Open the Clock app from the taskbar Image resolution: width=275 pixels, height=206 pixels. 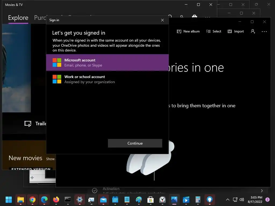pyautogui.click(x=162, y=200)
